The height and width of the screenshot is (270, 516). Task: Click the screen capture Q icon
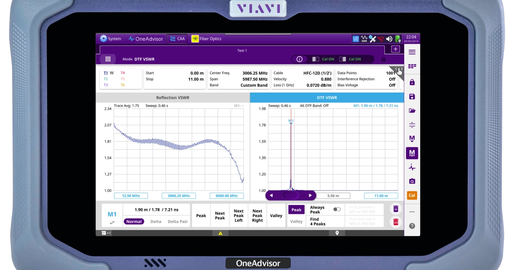click(x=412, y=181)
